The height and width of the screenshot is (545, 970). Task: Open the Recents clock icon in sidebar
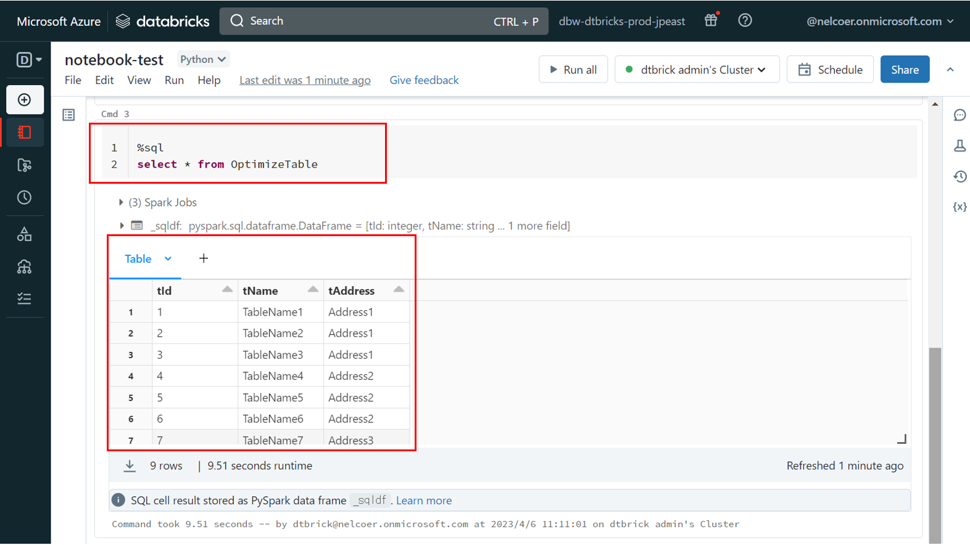tap(25, 197)
